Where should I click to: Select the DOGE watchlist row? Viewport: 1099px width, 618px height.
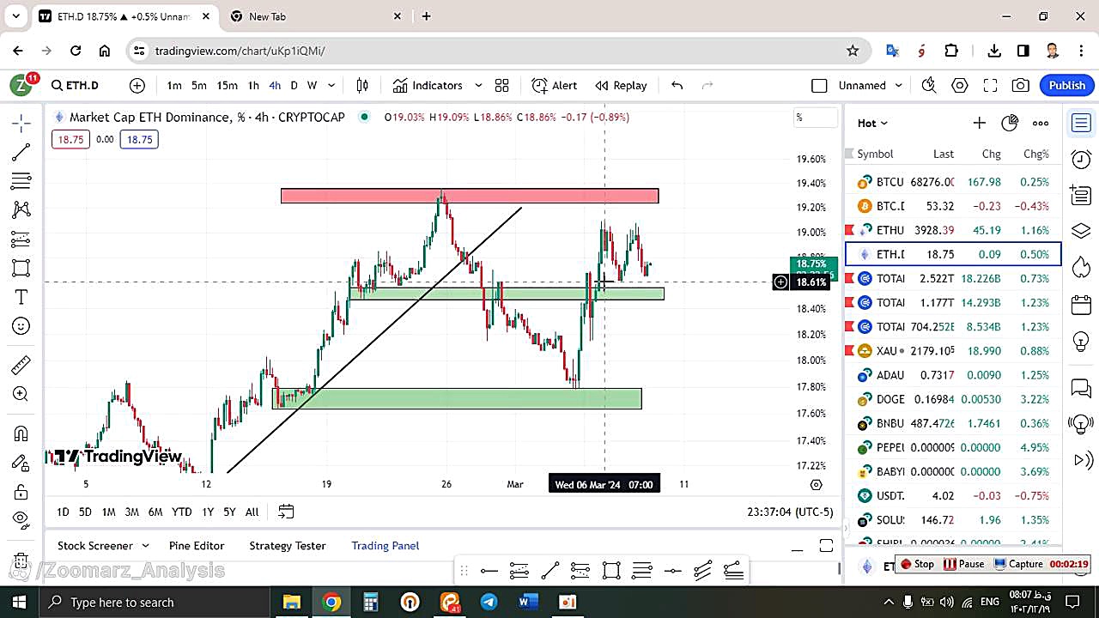point(953,398)
